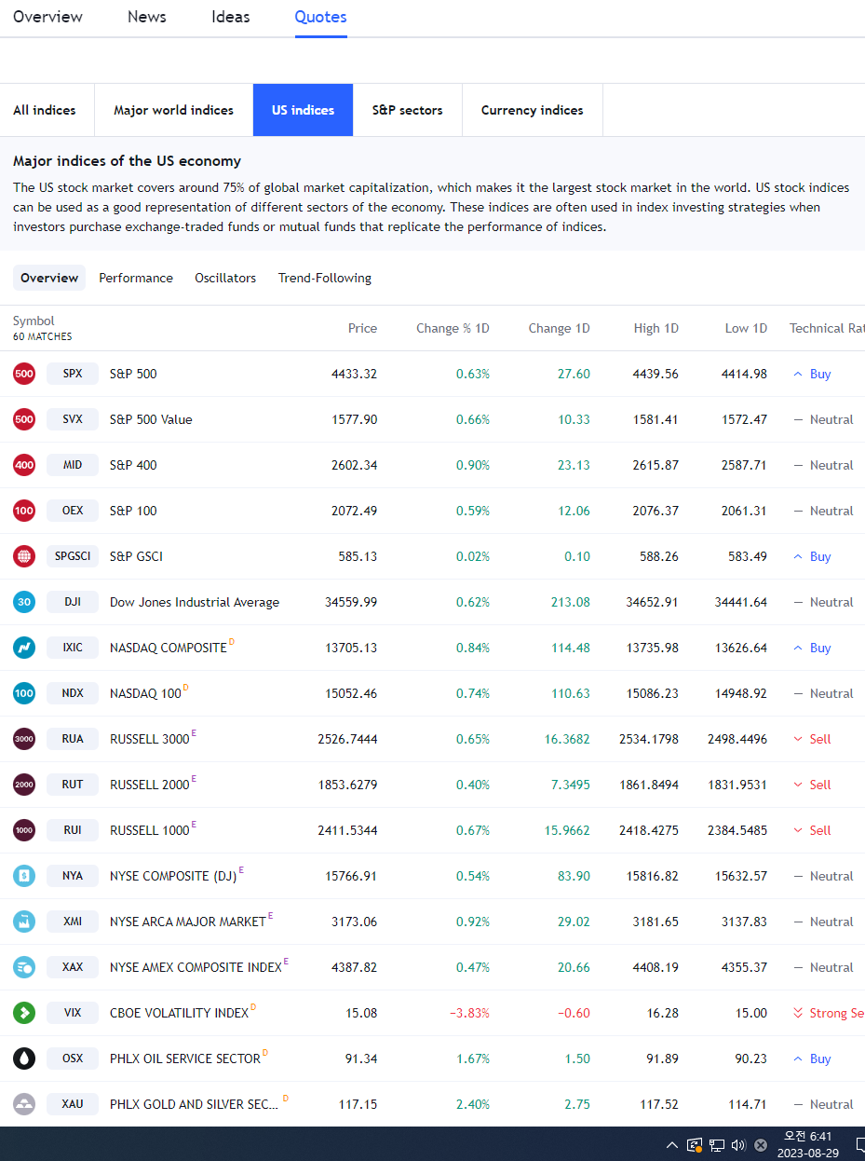Click the NYSE Arca Major Market icon
Viewport: 865px width, 1161px height.
click(24, 922)
